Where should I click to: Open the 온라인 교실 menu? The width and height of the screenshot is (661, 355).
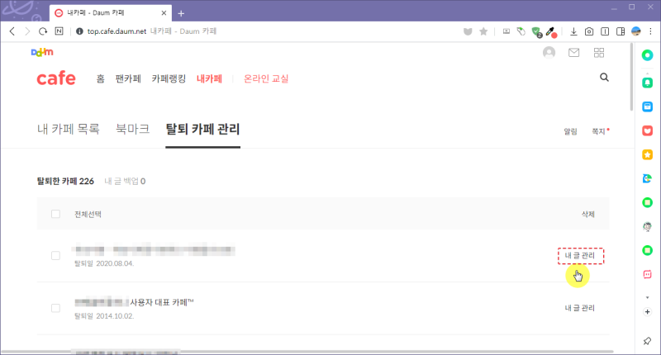tap(266, 78)
